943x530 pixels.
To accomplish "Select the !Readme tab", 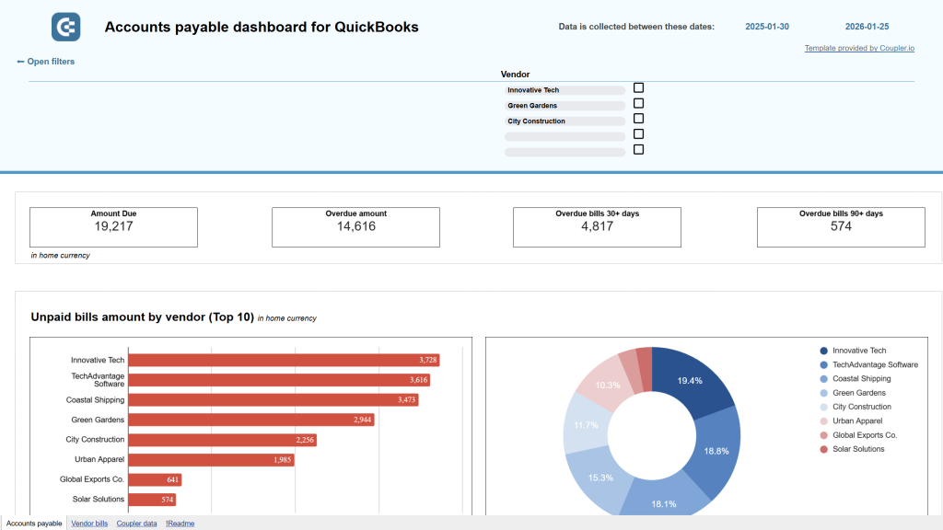I will click(x=180, y=523).
